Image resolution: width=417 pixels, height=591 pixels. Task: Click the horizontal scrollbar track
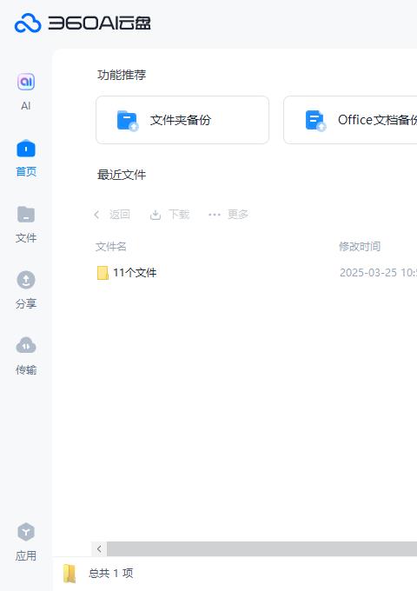[261, 548]
